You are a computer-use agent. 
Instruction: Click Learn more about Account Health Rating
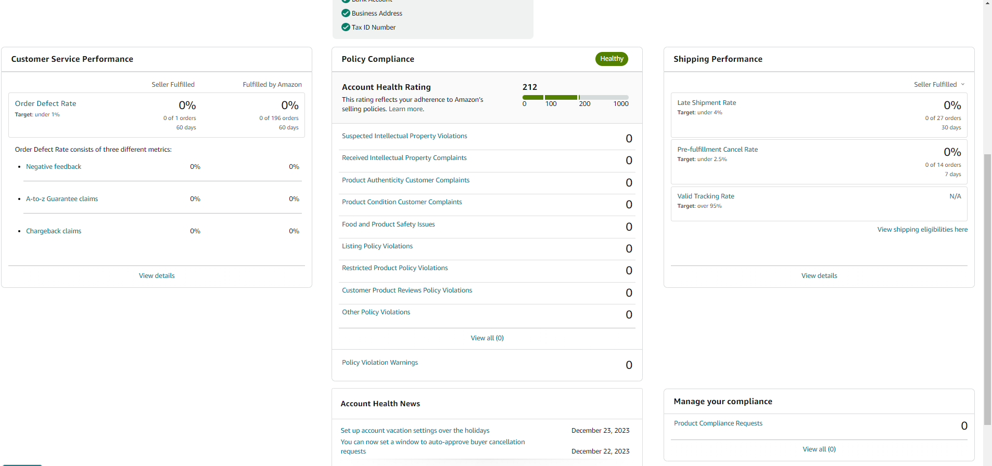point(406,109)
